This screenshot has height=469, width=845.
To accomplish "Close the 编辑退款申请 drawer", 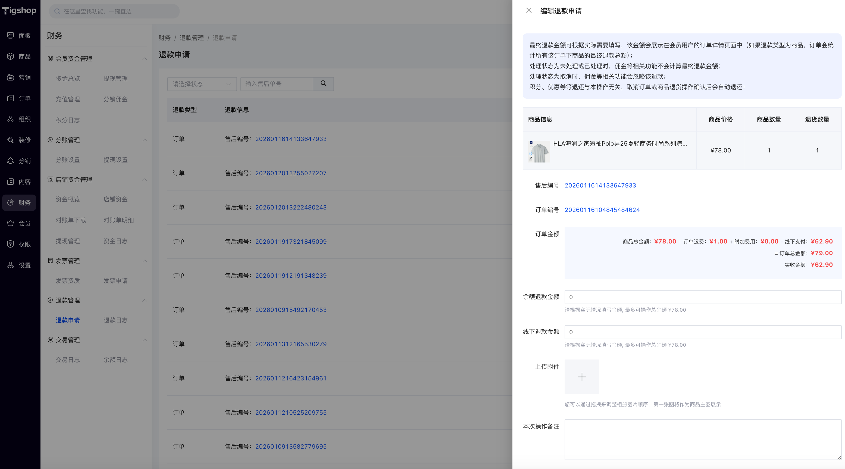I will pyautogui.click(x=529, y=11).
